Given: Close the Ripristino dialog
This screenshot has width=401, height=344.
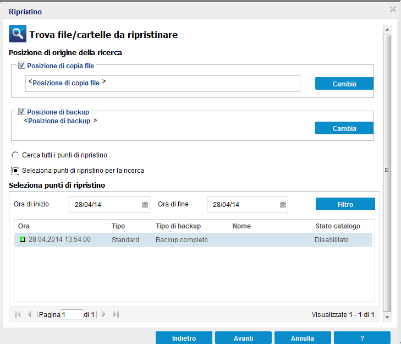Looking at the screenshot, I should pos(393,9).
